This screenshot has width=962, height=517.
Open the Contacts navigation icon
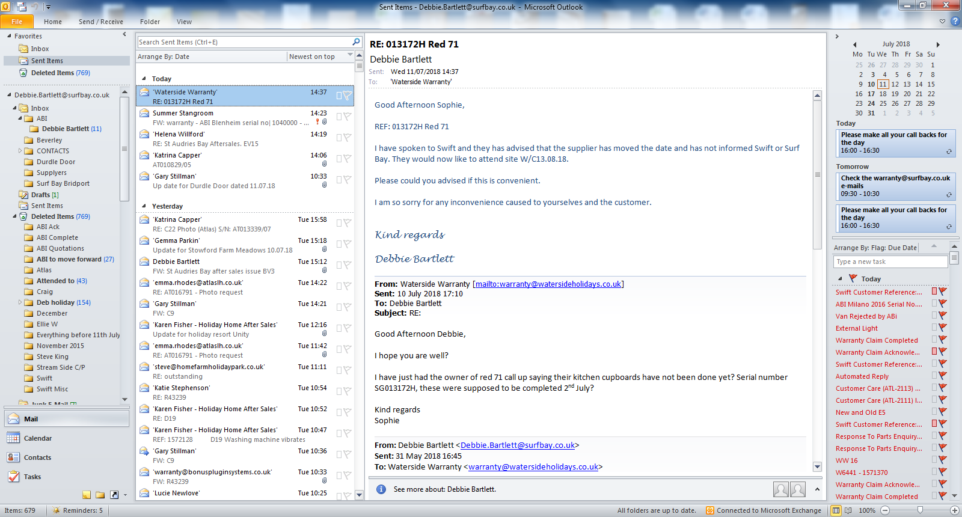coord(13,457)
